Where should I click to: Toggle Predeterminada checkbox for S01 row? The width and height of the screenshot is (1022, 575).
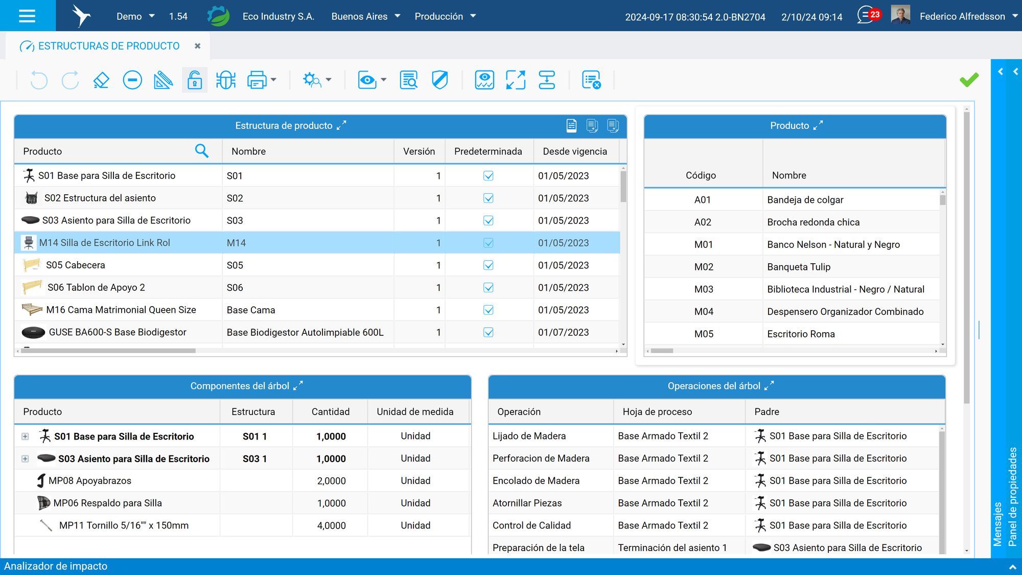click(489, 176)
